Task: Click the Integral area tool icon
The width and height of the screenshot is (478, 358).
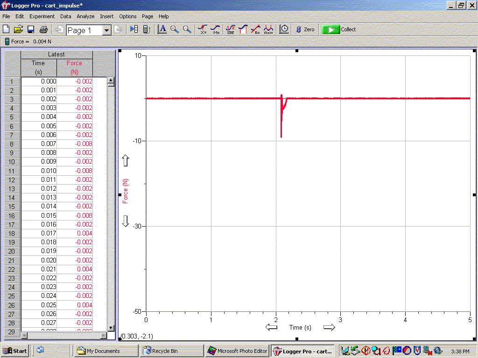Action: click(243, 29)
